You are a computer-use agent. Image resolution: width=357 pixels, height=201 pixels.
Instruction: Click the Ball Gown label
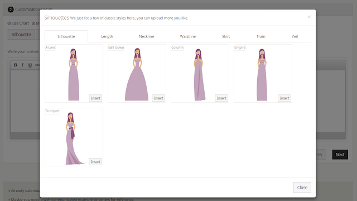click(116, 47)
